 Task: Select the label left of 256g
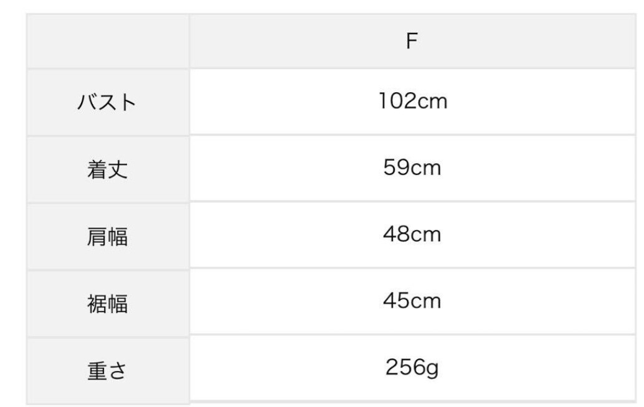point(107,371)
